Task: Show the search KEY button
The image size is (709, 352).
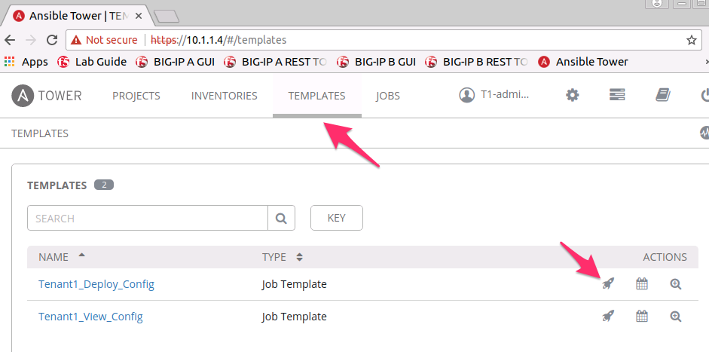Action: [x=336, y=218]
